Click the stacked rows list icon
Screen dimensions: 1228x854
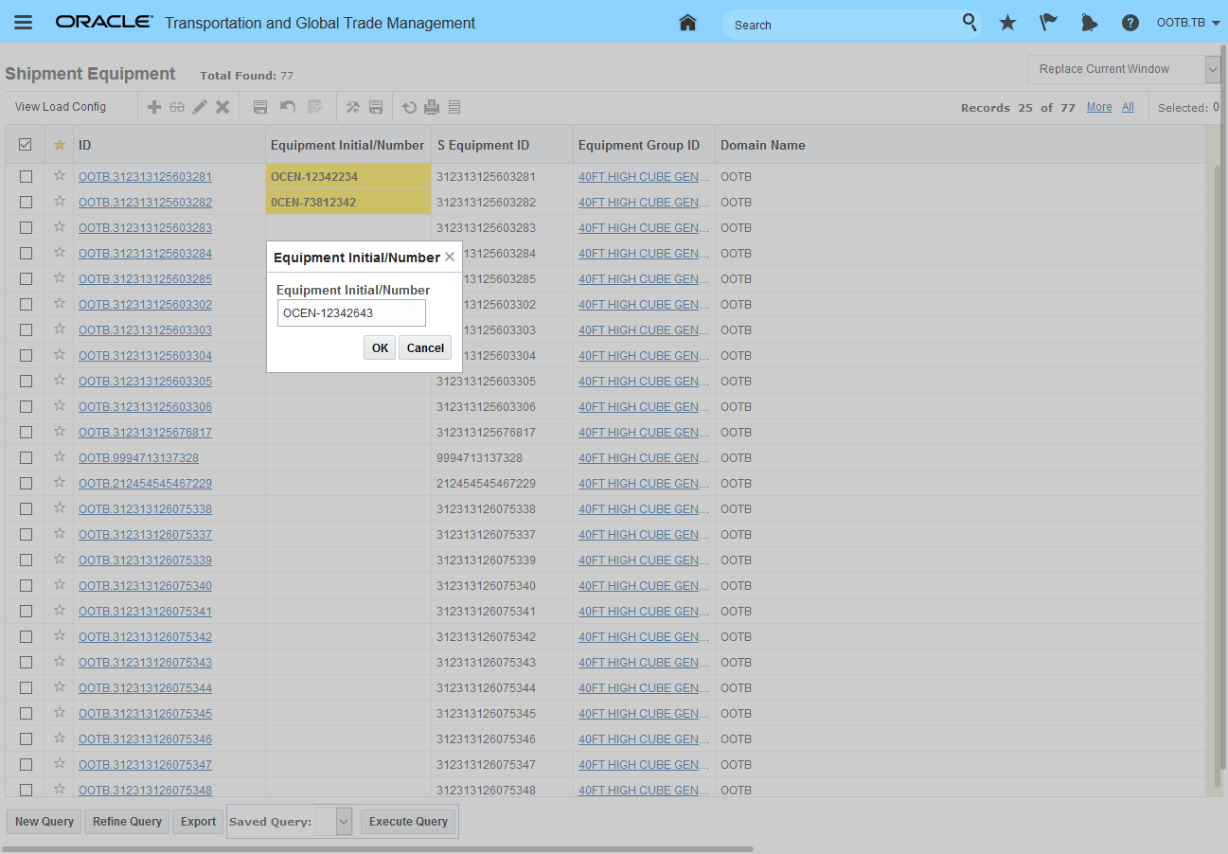[454, 107]
